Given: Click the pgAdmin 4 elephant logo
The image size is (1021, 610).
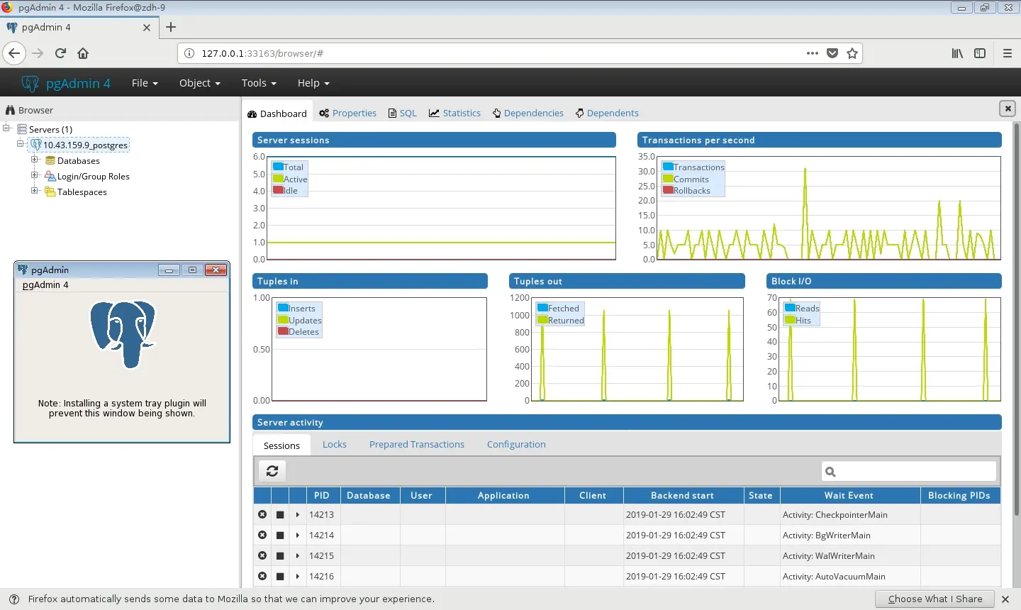Looking at the screenshot, I should (x=30, y=83).
